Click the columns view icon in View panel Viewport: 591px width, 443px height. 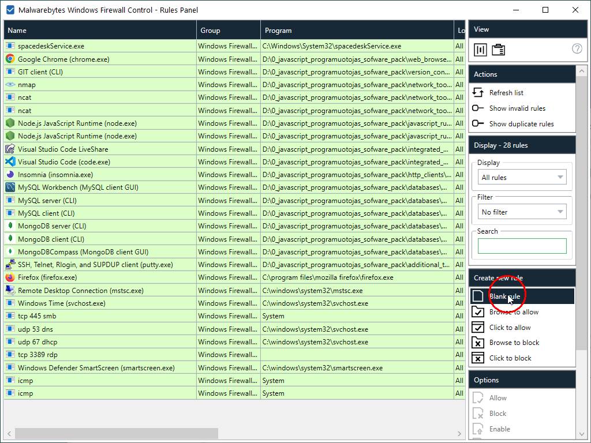click(x=480, y=50)
